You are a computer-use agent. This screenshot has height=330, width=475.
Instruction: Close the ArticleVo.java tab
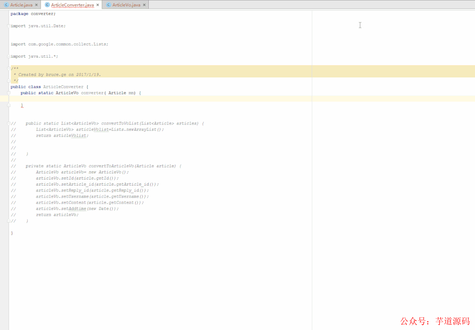tap(144, 5)
